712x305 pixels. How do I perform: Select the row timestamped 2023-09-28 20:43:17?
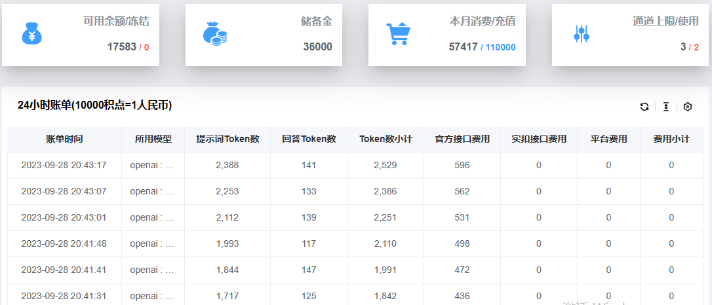click(x=64, y=166)
